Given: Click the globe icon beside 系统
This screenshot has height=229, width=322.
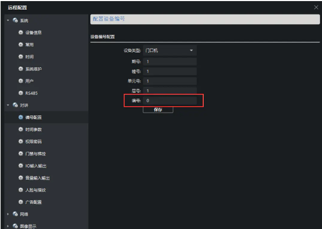Looking at the screenshot, I should pos(15,20).
